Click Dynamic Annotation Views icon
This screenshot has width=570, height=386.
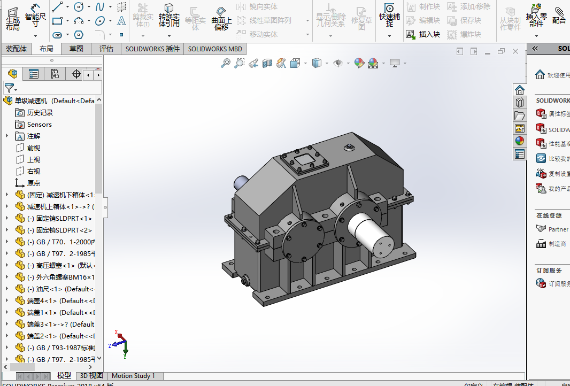[281, 63]
